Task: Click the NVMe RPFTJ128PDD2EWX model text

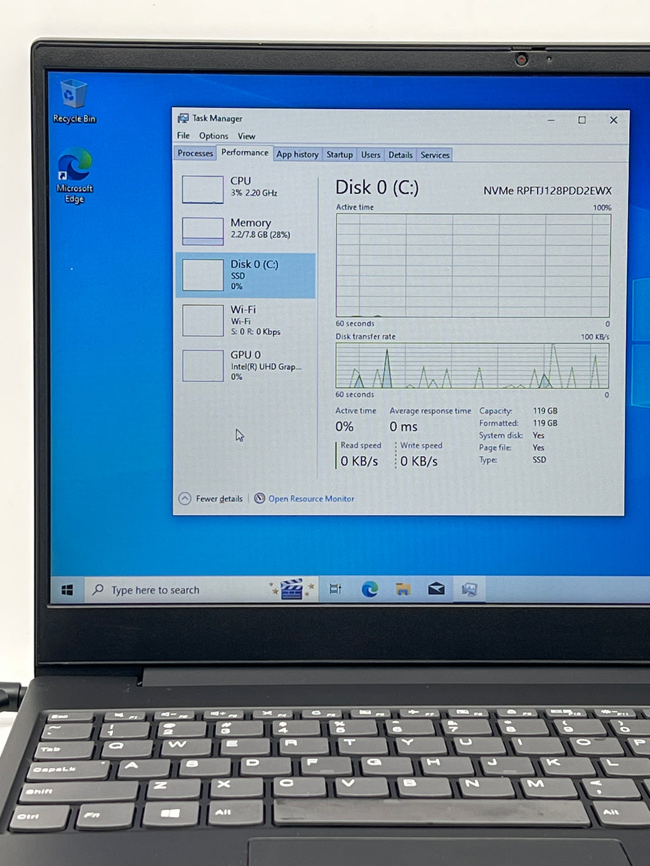Action: 547,190
